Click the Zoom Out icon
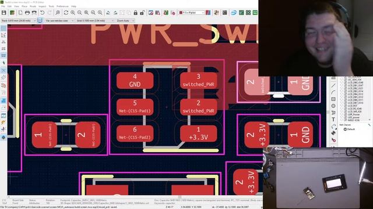373x209 pixels. (x=79, y=13)
